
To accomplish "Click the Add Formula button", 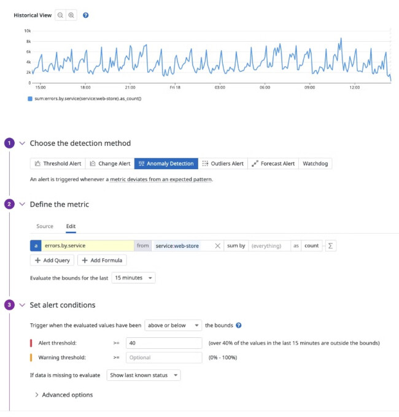I will pos(102,260).
